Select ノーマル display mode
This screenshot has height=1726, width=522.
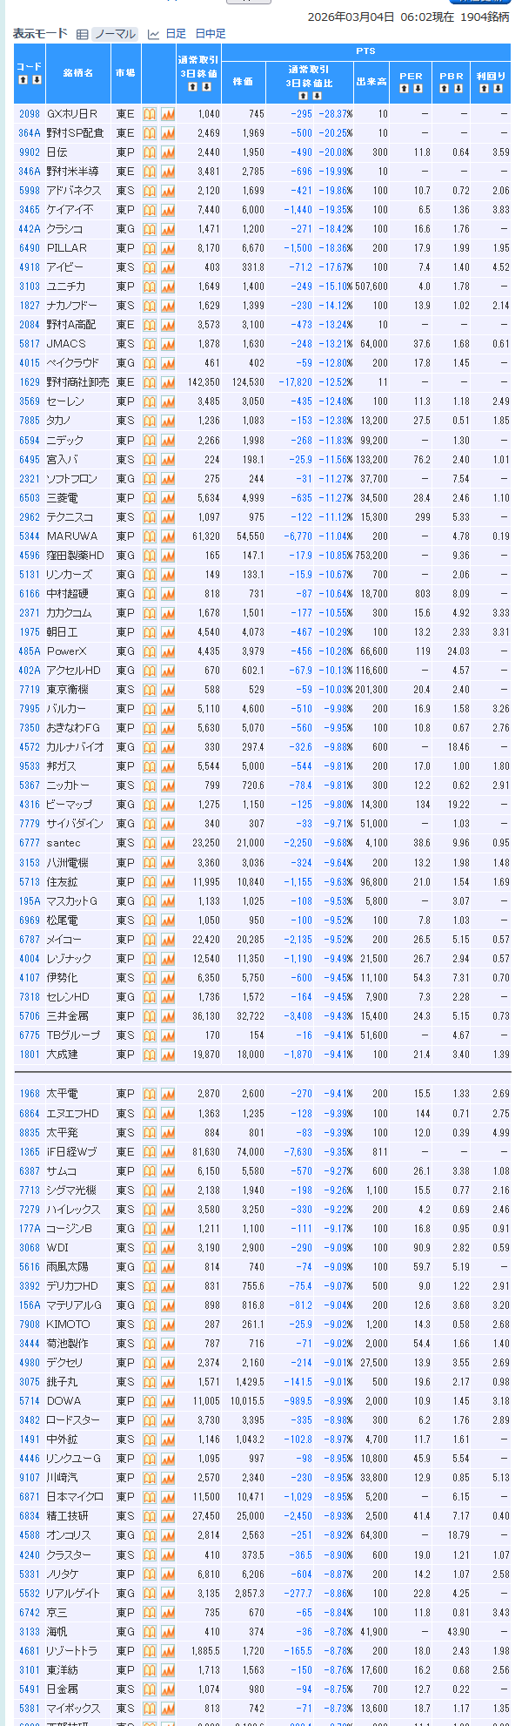115,34
